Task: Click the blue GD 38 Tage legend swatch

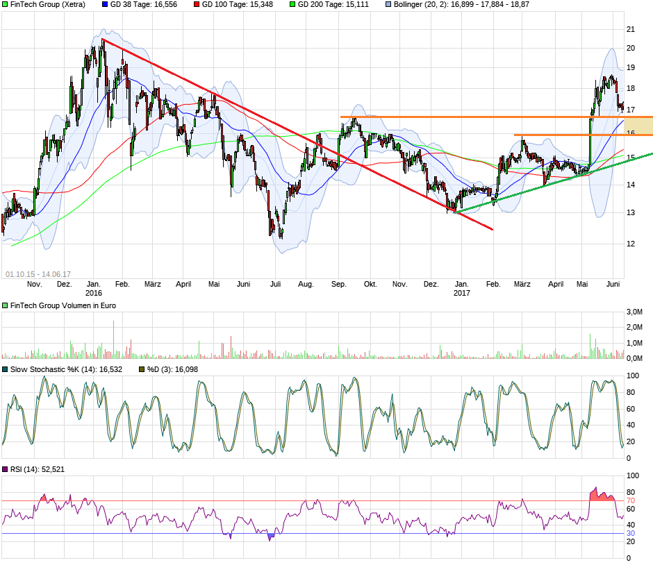Action: point(105,4)
